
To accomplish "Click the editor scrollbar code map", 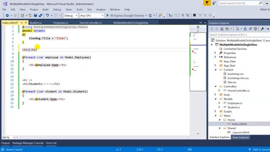I will click(x=198, y=62).
